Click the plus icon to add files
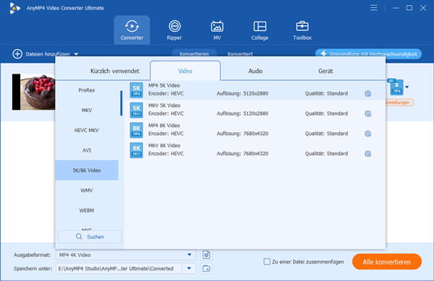The width and height of the screenshot is (434, 281). click(x=17, y=54)
